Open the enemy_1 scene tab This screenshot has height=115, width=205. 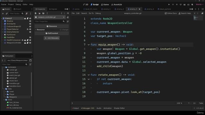[106, 9]
